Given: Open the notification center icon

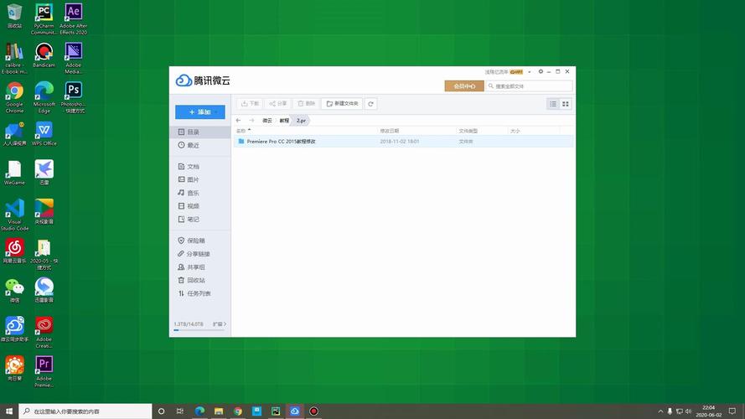Looking at the screenshot, I should click(732, 411).
